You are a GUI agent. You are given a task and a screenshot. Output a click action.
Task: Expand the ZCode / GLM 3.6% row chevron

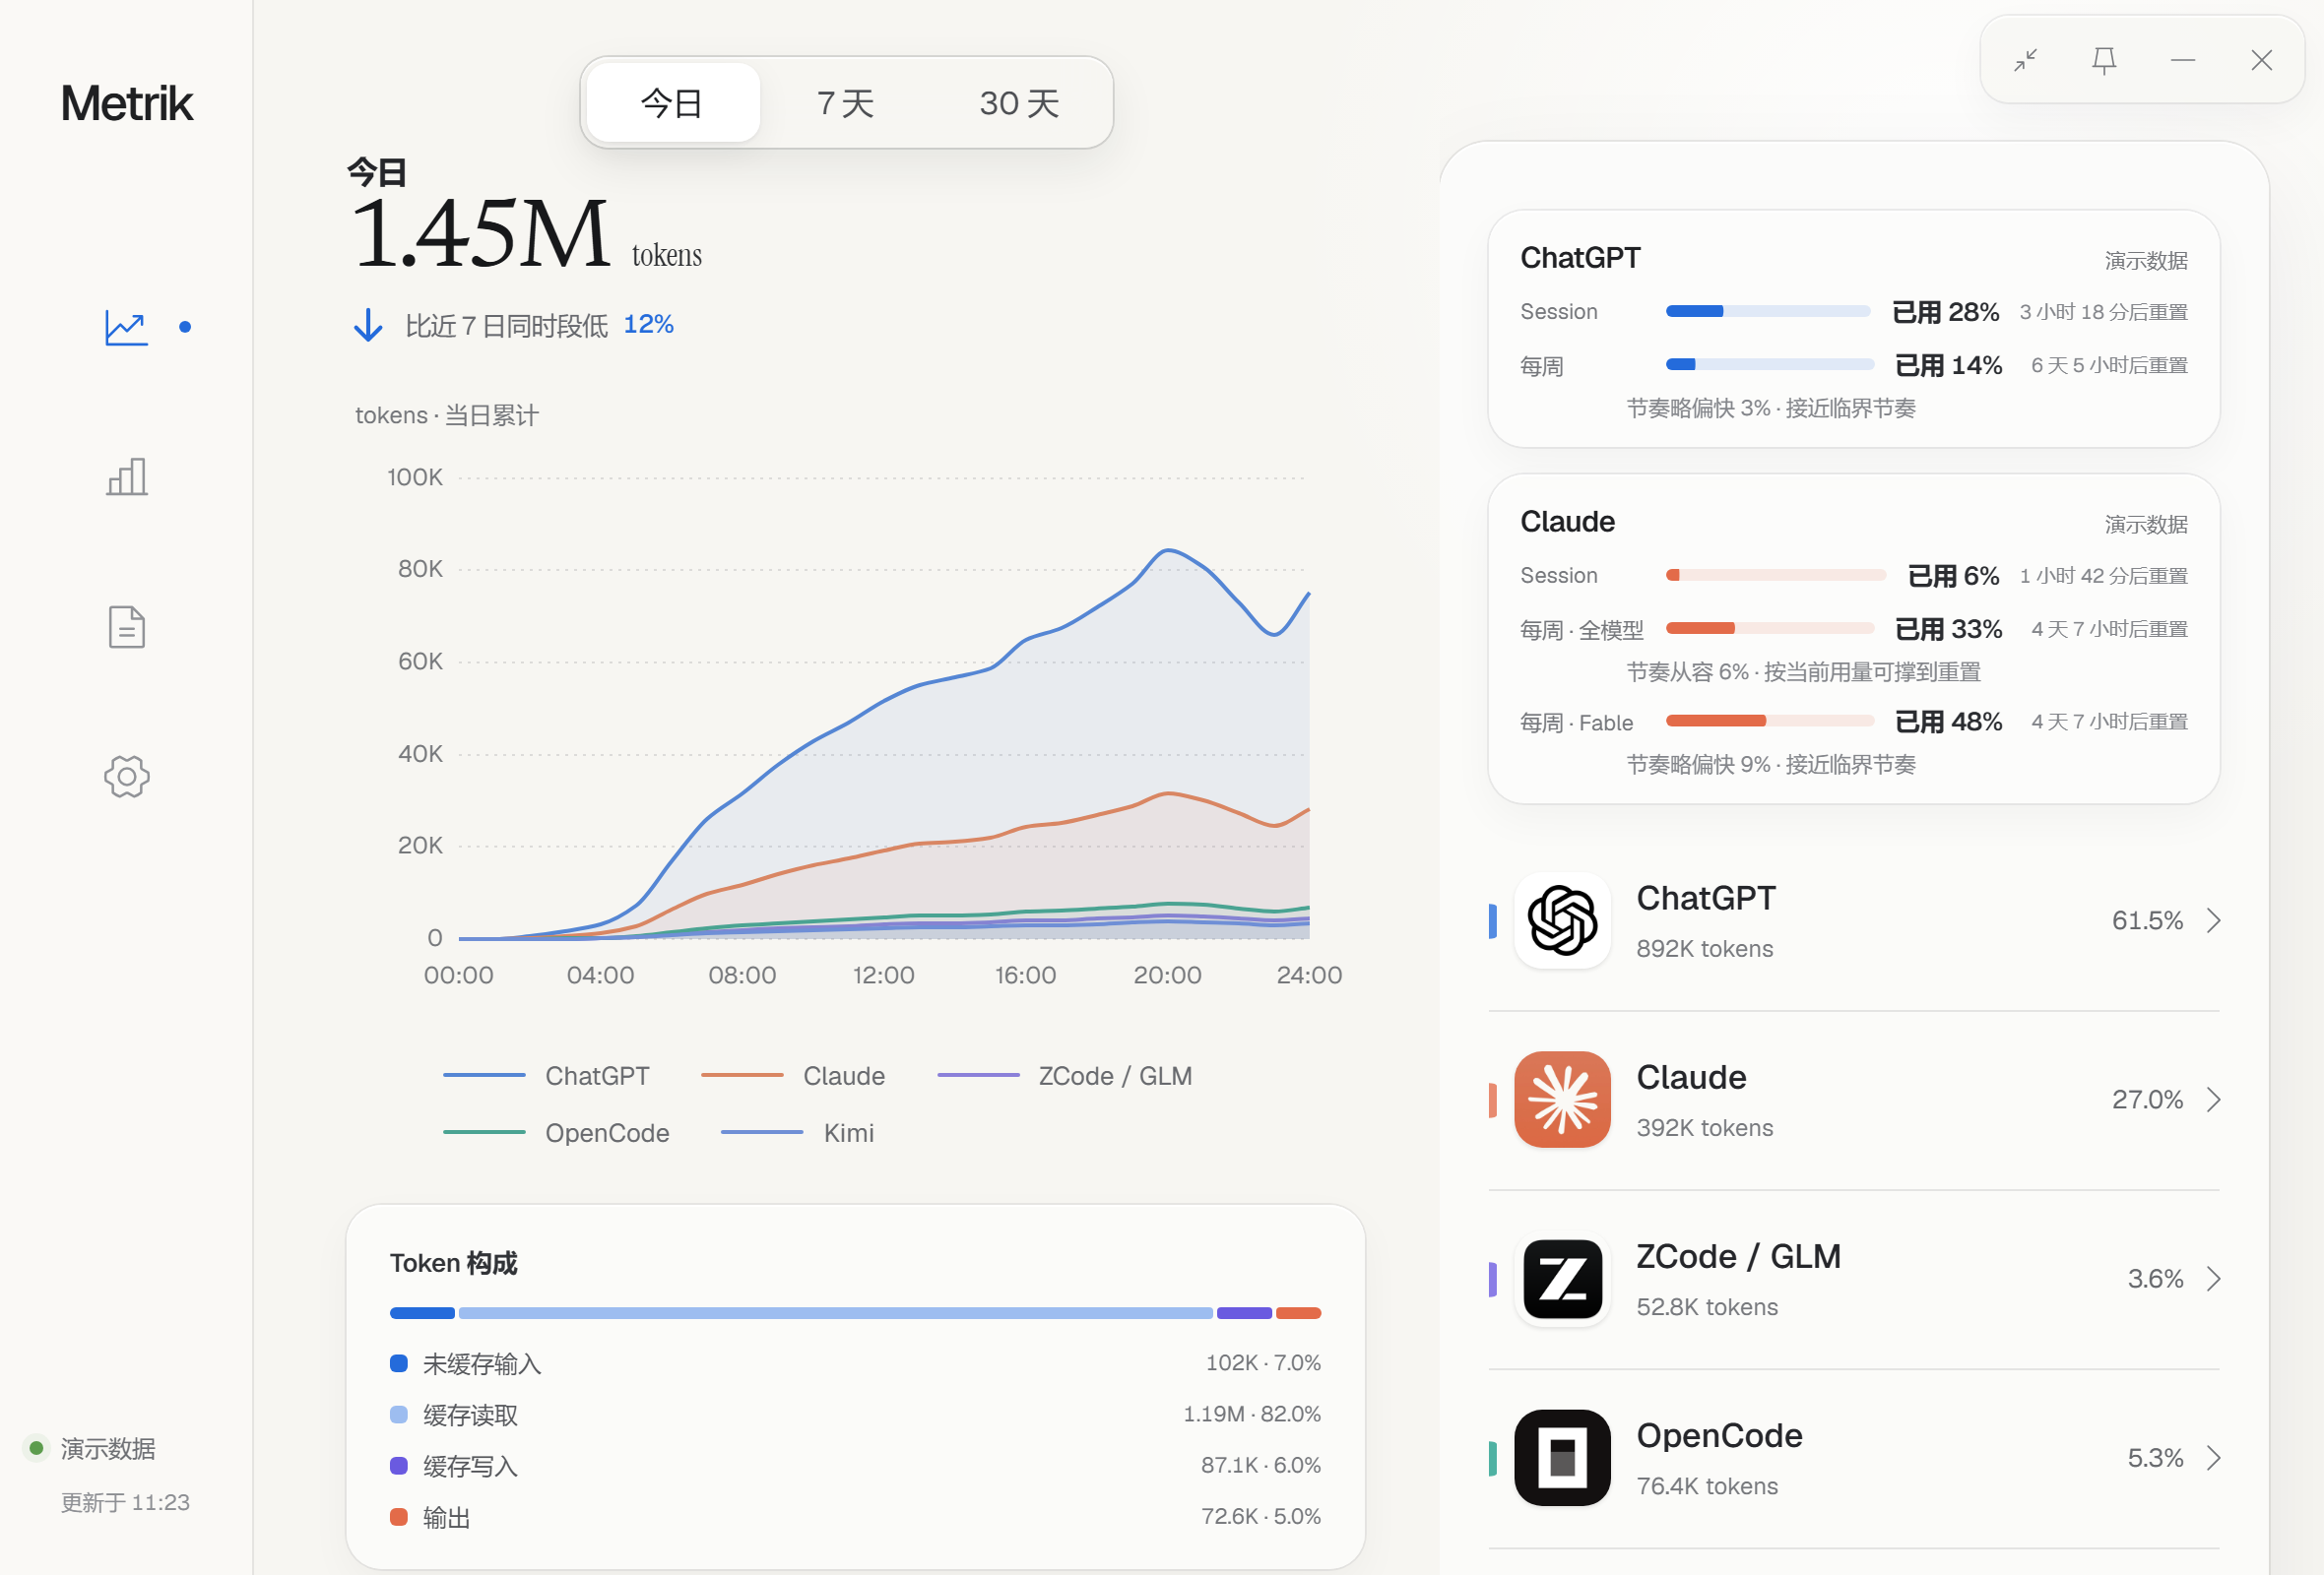pyautogui.click(x=2214, y=1278)
